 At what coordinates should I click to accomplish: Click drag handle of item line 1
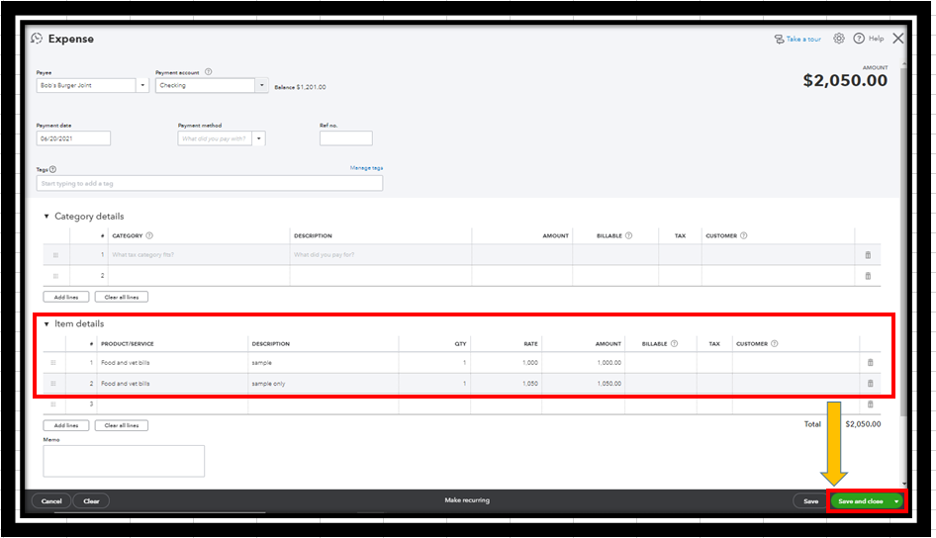[53, 363]
